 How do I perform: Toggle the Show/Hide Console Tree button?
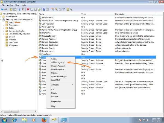point(14,9)
